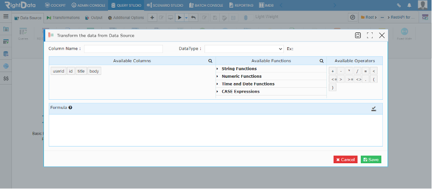Click the preview monitor icon in toolbar
The width and height of the screenshot is (432, 189).
pos(171,18)
